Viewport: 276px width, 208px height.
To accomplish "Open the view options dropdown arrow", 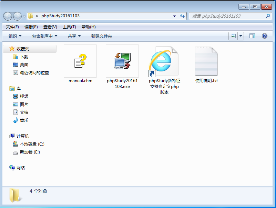I will point(241,36).
